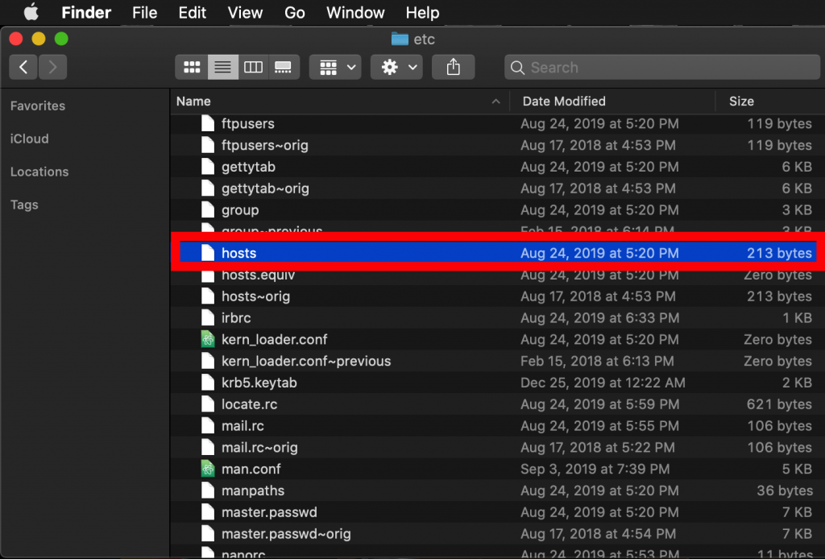The height and width of the screenshot is (559, 825).
Task: Sort files by Date Modified column
Action: [612, 101]
